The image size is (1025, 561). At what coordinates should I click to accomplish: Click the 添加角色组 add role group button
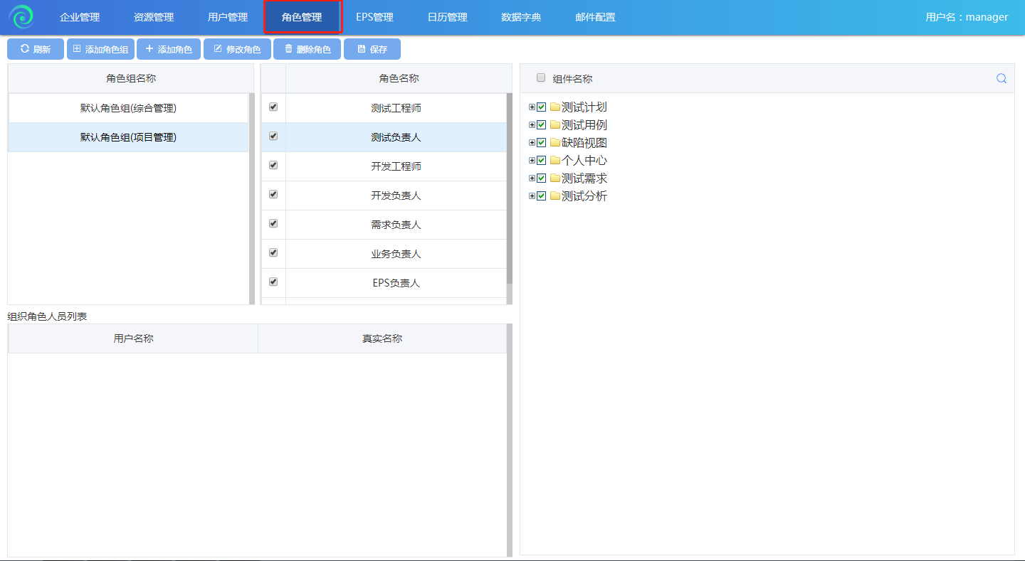tap(100, 49)
